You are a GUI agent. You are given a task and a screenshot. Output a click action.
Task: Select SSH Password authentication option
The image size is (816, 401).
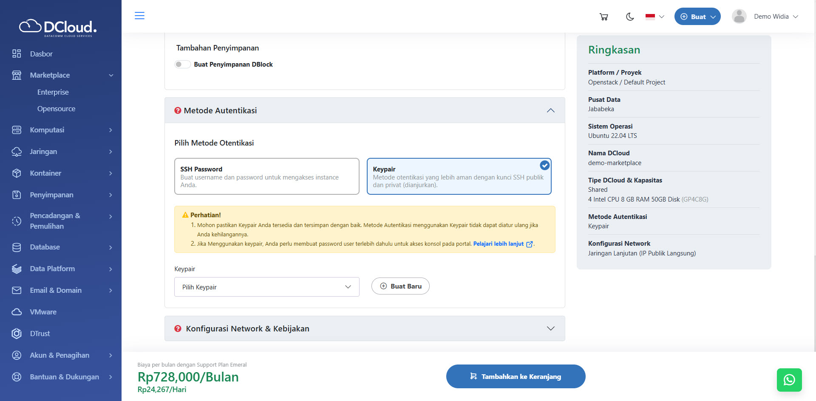pyautogui.click(x=266, y=177)
